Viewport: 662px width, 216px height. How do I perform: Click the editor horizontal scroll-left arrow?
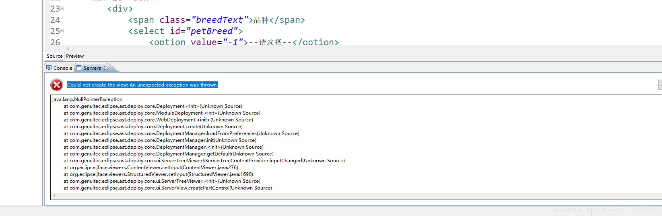point(68,48)
